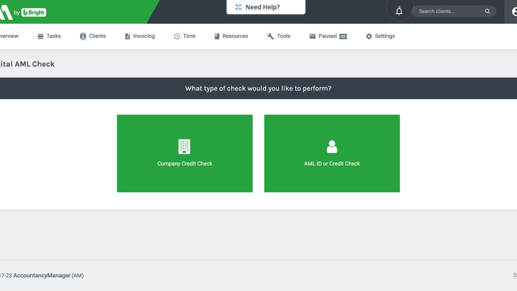Click the AccountancyManager footer link
This screenshot has width=517, height=291.
[42, 275]
